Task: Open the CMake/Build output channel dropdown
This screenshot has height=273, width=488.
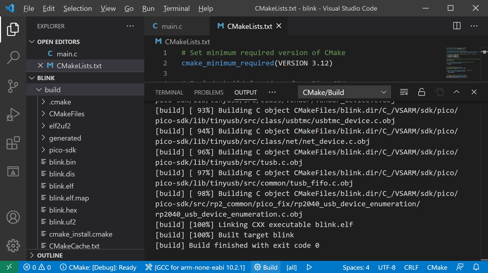Action: pos(344,93)
